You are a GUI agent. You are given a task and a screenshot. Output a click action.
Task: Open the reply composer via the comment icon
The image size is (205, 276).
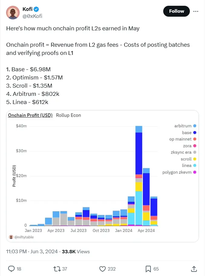[12, 269]
